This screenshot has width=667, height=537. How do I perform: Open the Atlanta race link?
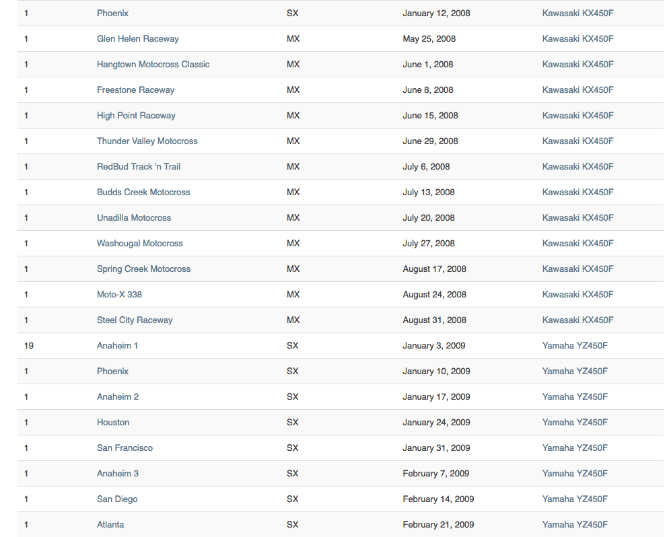point(110,525)
